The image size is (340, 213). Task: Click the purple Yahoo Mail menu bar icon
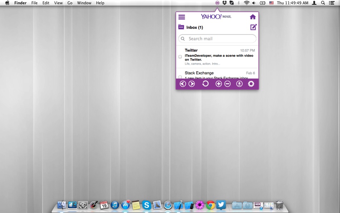[217, 3]
